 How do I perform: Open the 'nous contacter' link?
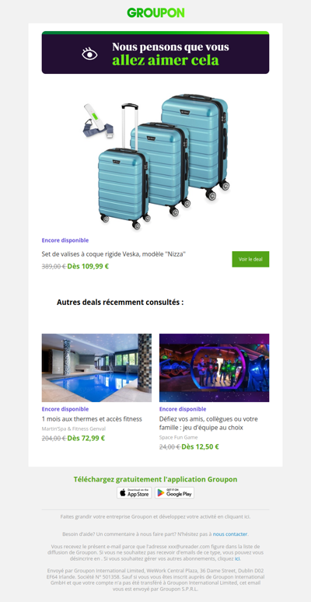coord(230,534)
